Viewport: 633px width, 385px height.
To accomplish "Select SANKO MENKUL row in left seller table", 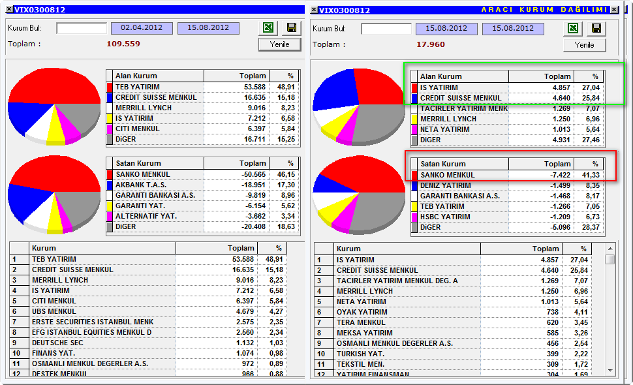I will (x=203, y=174).
